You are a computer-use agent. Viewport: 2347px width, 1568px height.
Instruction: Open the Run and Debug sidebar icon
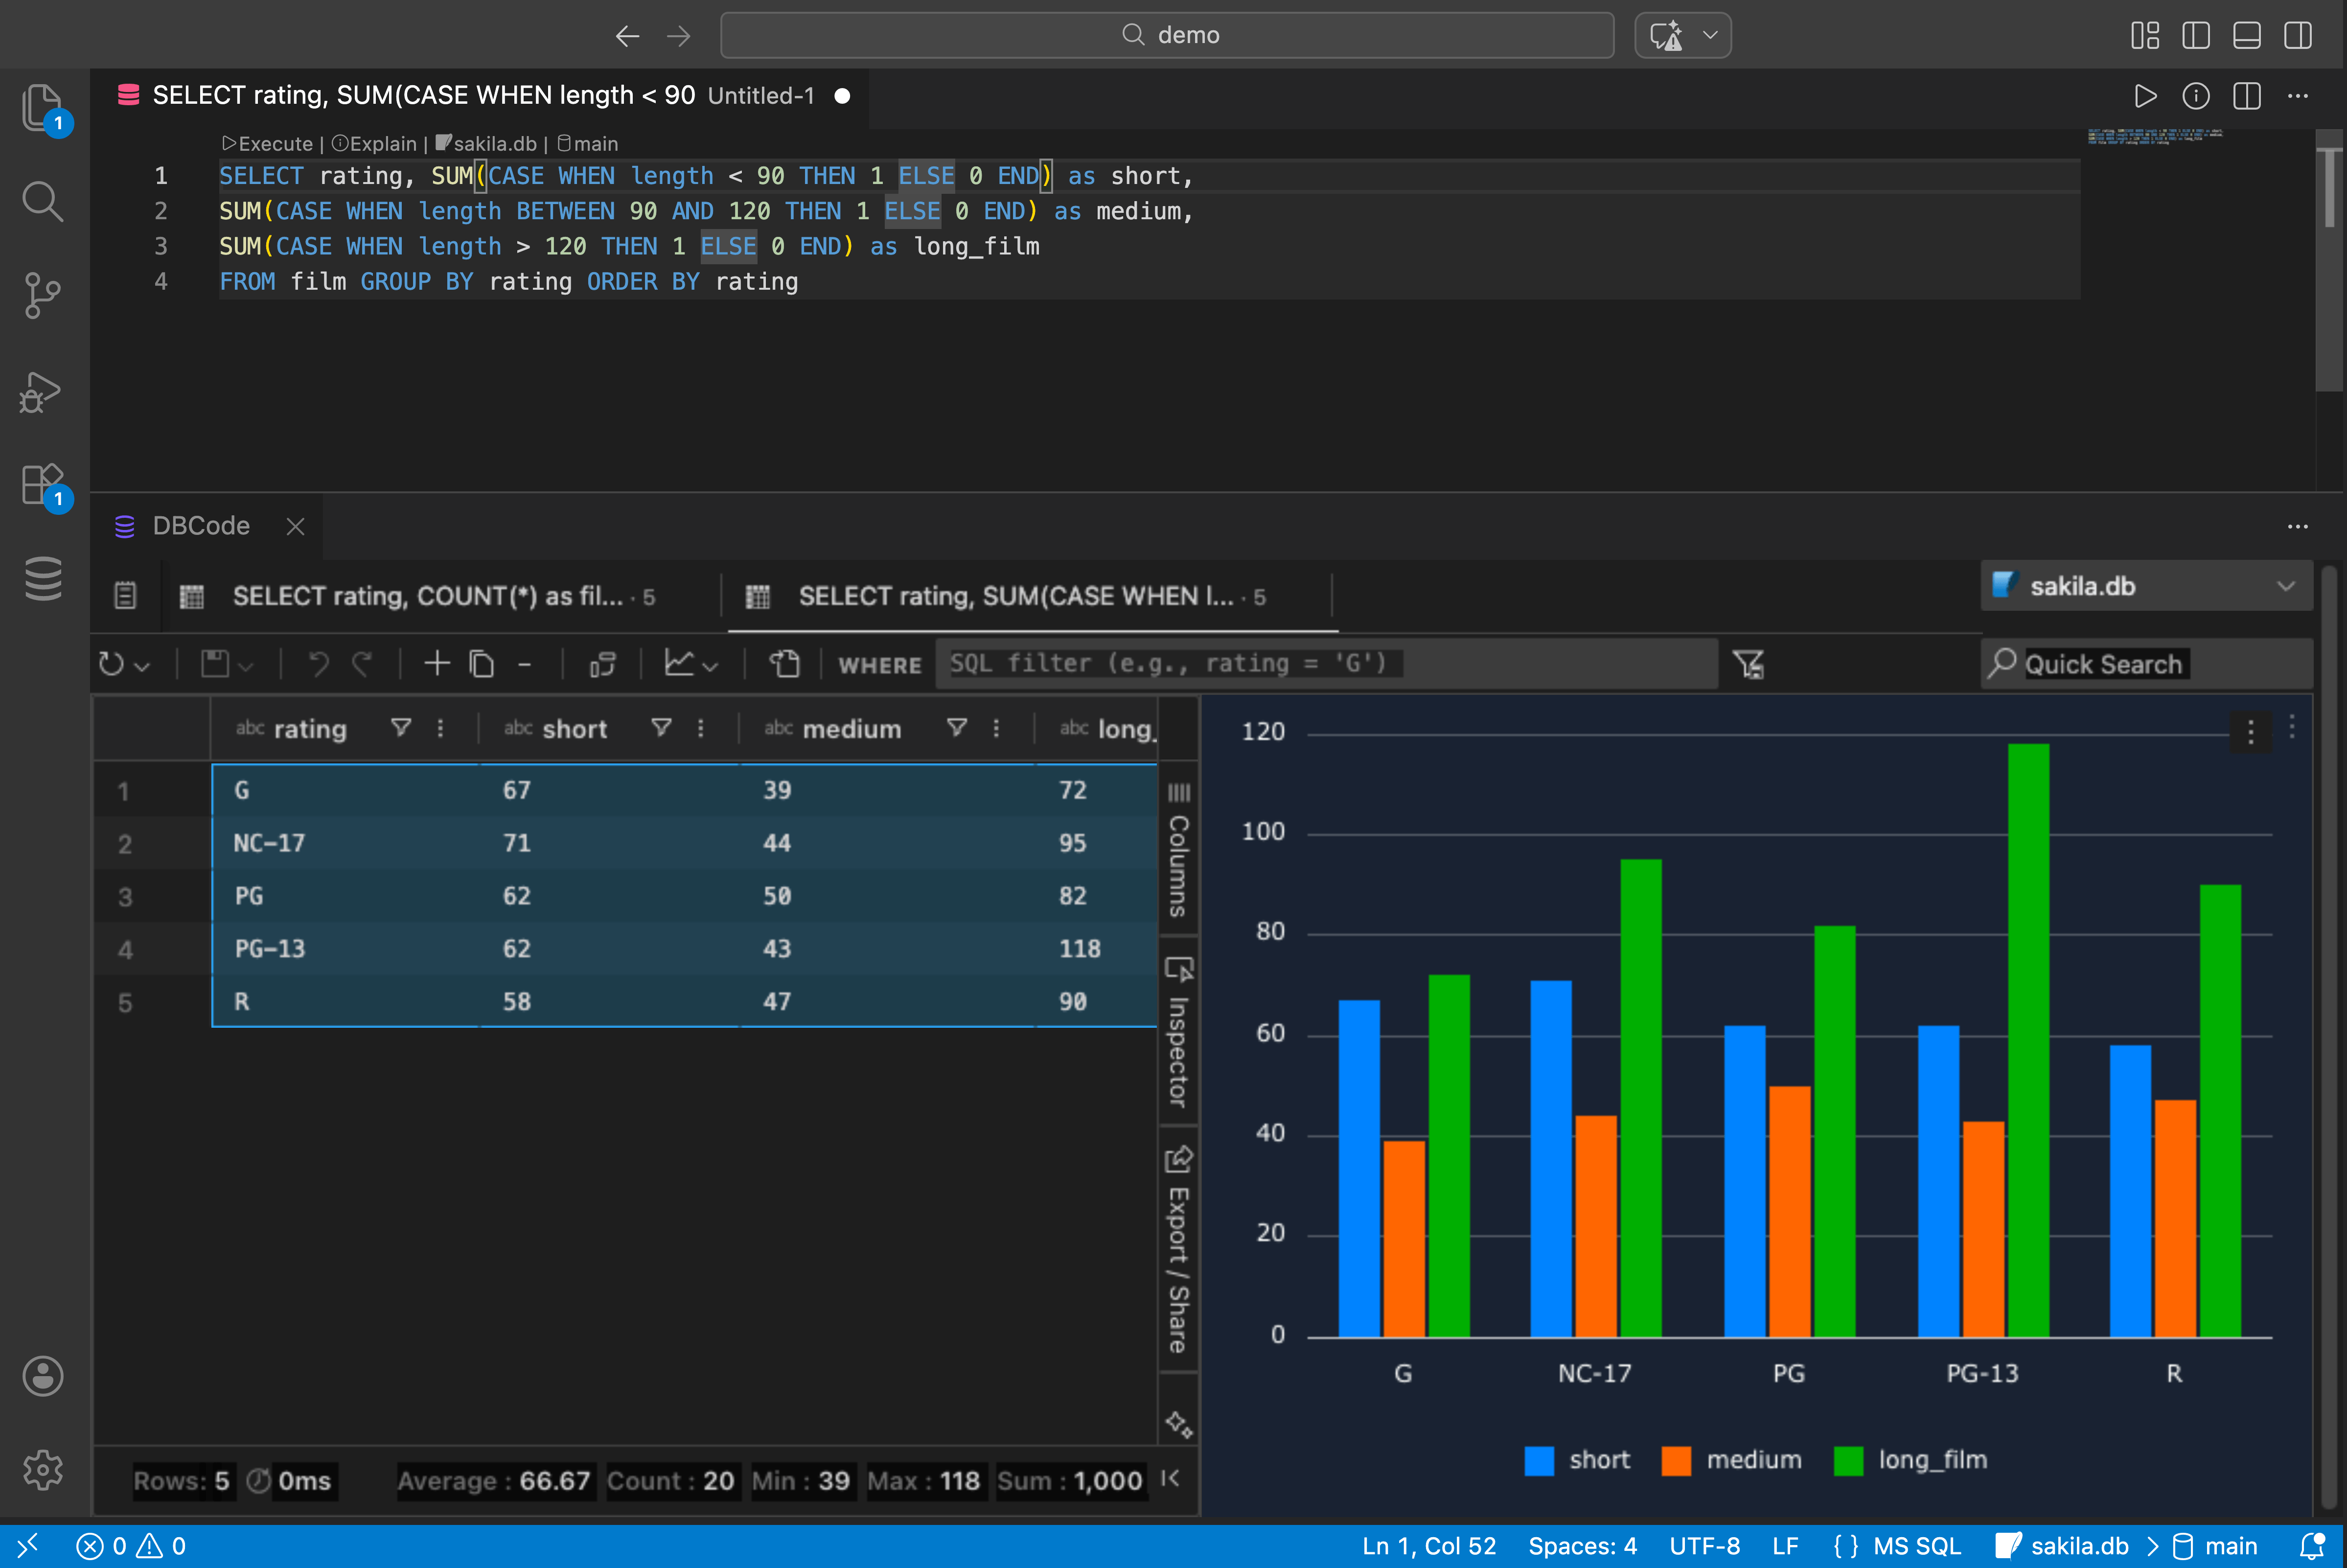coord(42,391)
